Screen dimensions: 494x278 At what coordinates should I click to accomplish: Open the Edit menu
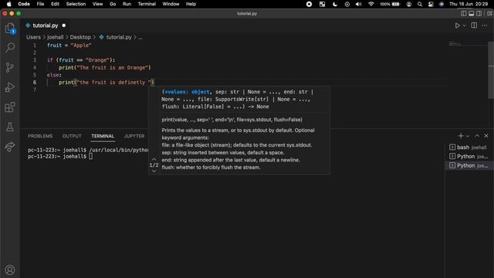pyautogui.click(x=55, y=4)
